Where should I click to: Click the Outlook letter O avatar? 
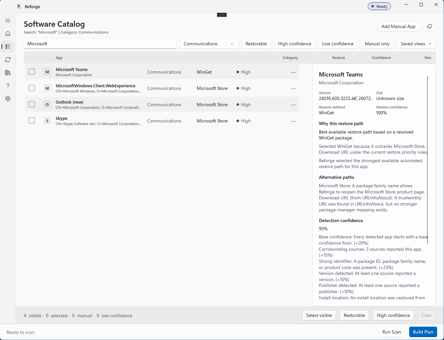(x=47, y=105)
